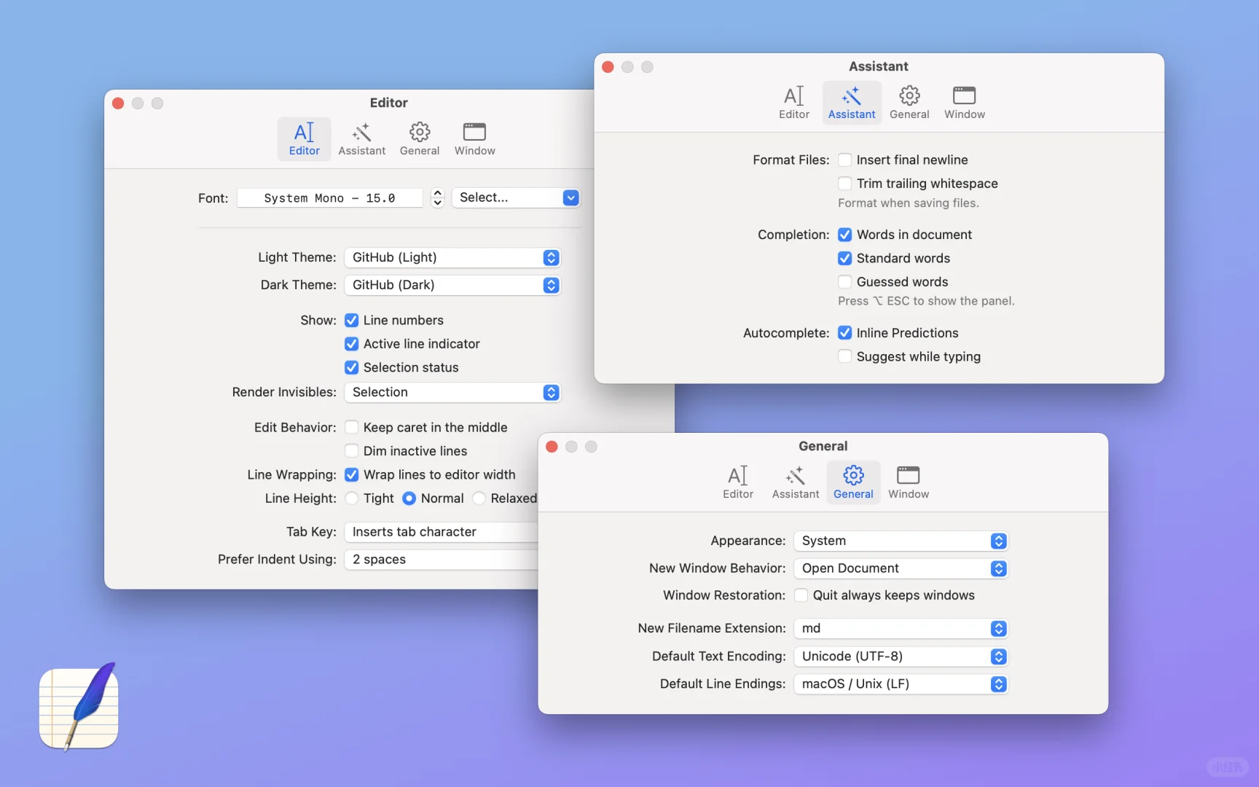Click the highlighted Assistant tab in Assistant window

tap(852, 103)
